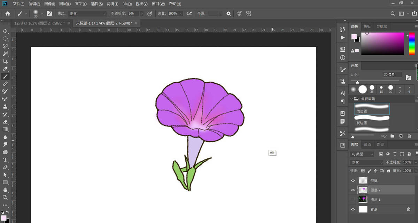
Task: Toggle lock transparent pixels
Action: click(363, 171)
